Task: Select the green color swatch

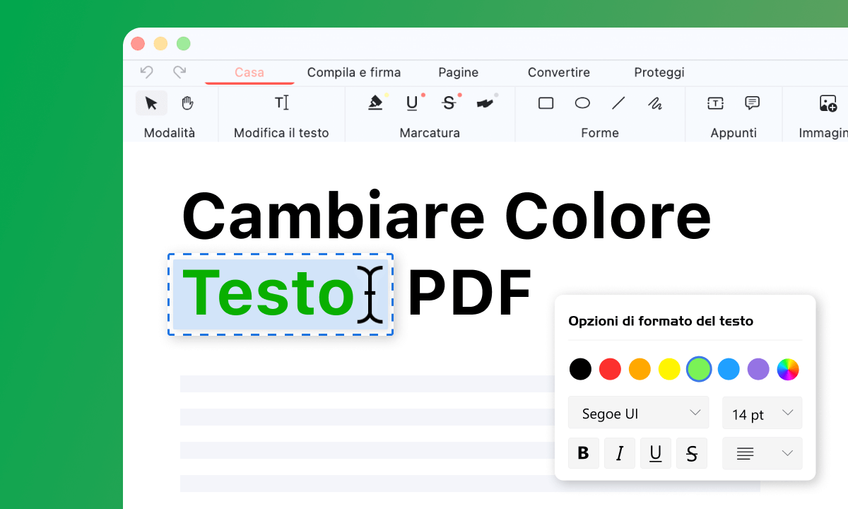Action: coord(699,369)
